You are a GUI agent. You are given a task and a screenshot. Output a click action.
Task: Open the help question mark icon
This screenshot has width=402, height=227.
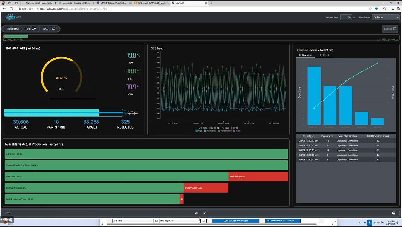pyautogui.click(x=394, y=213)
